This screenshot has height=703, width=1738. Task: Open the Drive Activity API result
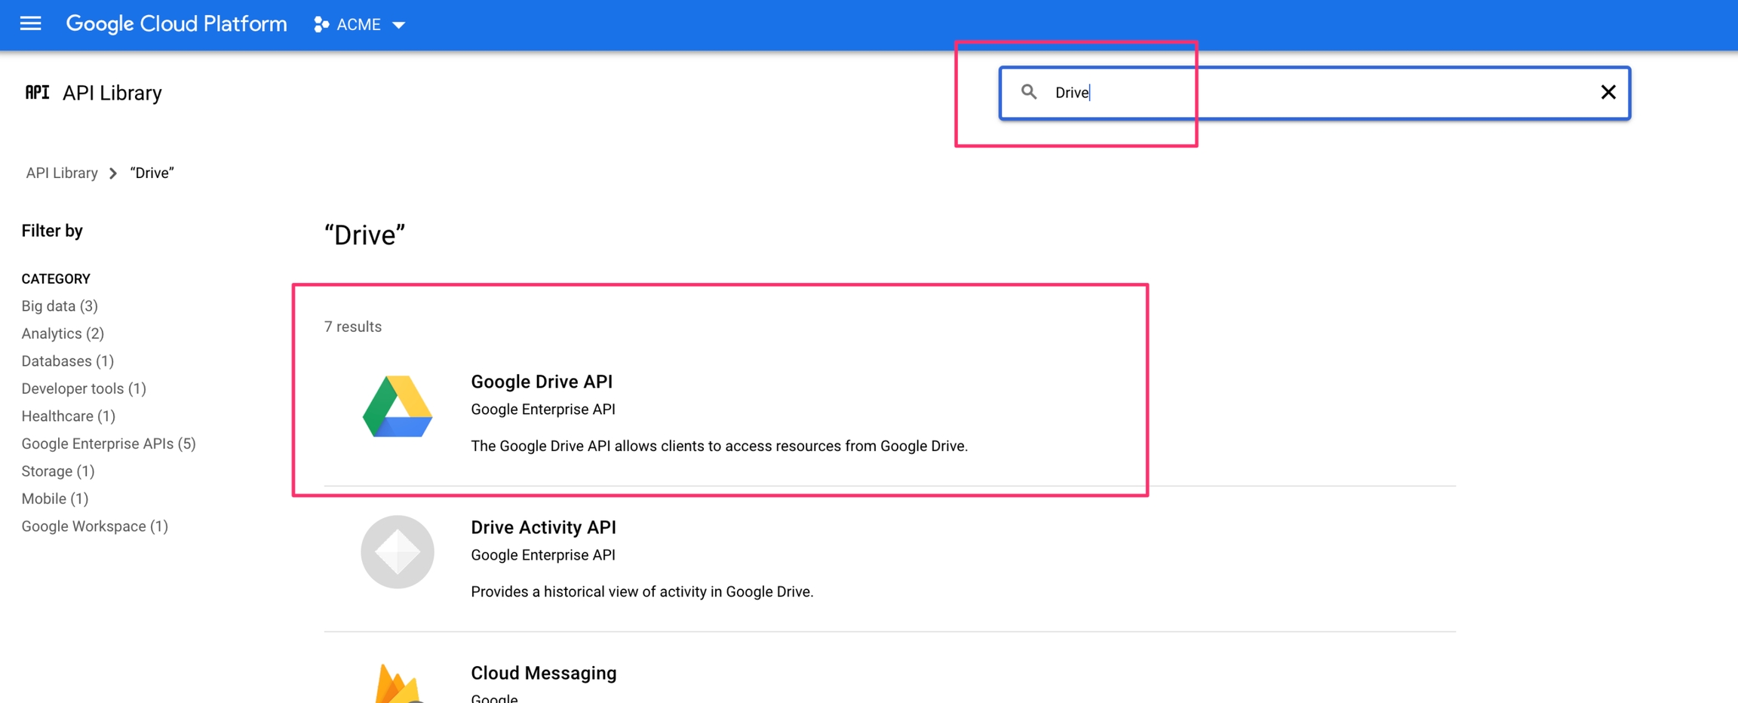pyautogui.click(x=543, y=527)
